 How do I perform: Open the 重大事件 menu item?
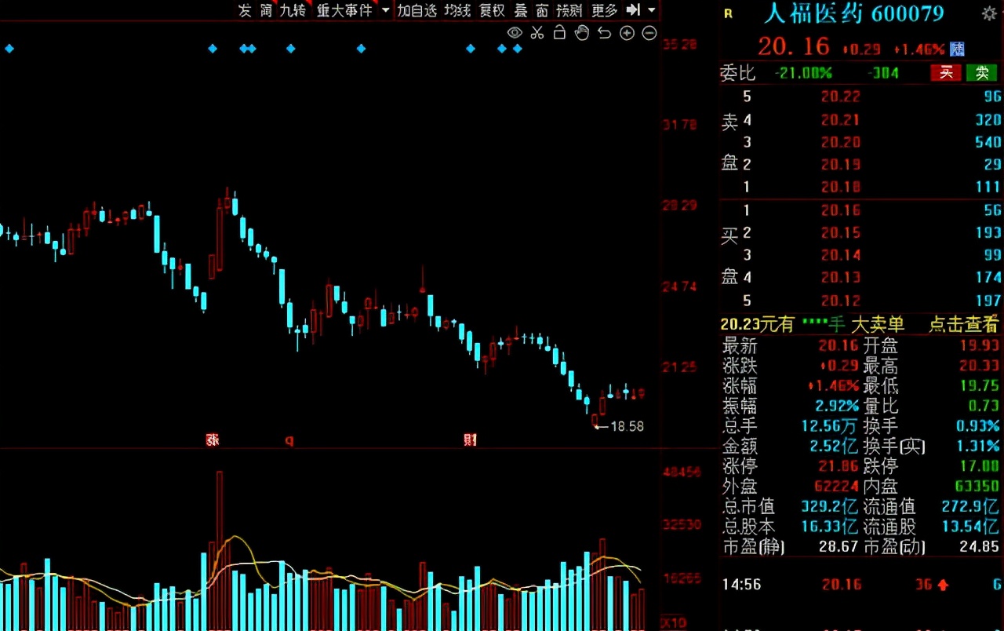(344, 10)
